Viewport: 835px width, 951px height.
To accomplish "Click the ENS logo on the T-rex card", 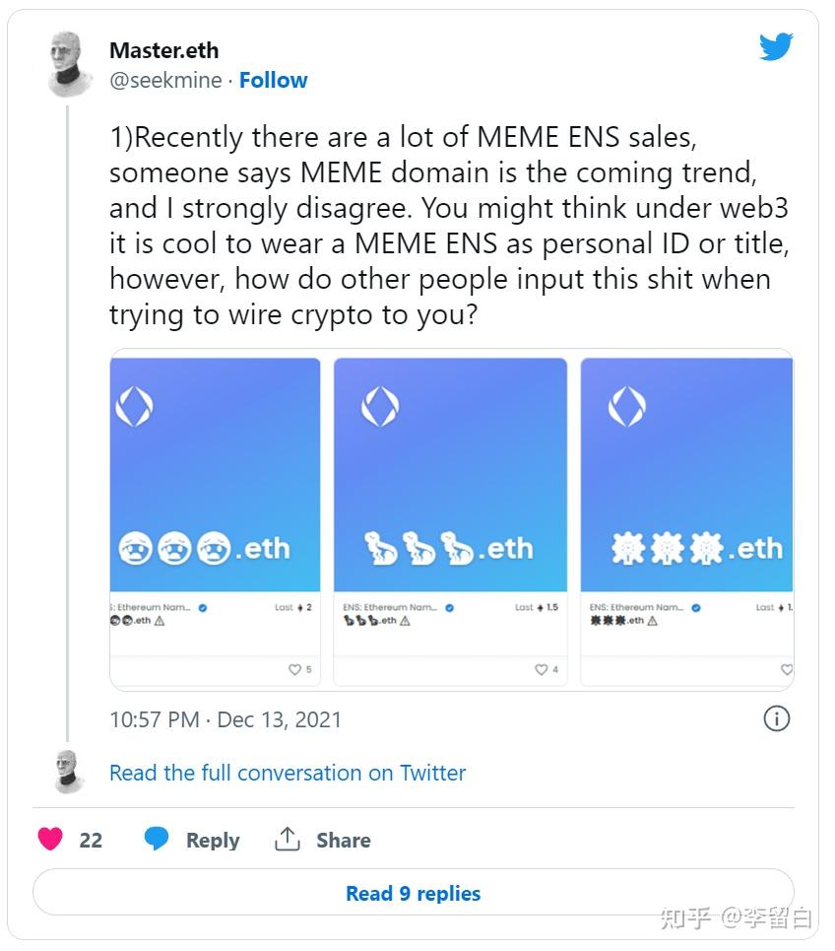I will click(380, 406).
